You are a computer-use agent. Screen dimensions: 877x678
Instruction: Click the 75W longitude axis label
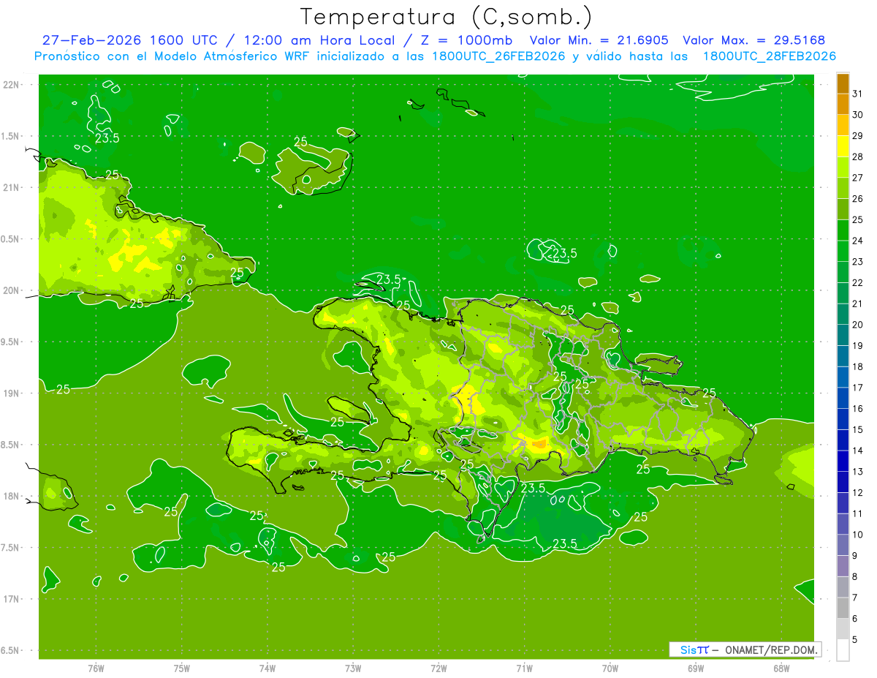(x=182, y=668)
